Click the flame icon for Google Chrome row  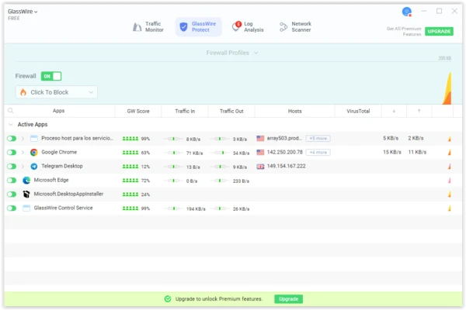click(448, 153)
